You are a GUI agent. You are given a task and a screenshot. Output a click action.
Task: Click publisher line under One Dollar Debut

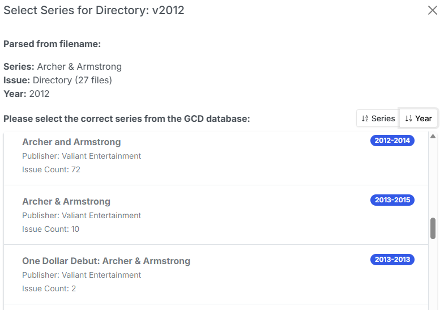(x=82, y=275)
